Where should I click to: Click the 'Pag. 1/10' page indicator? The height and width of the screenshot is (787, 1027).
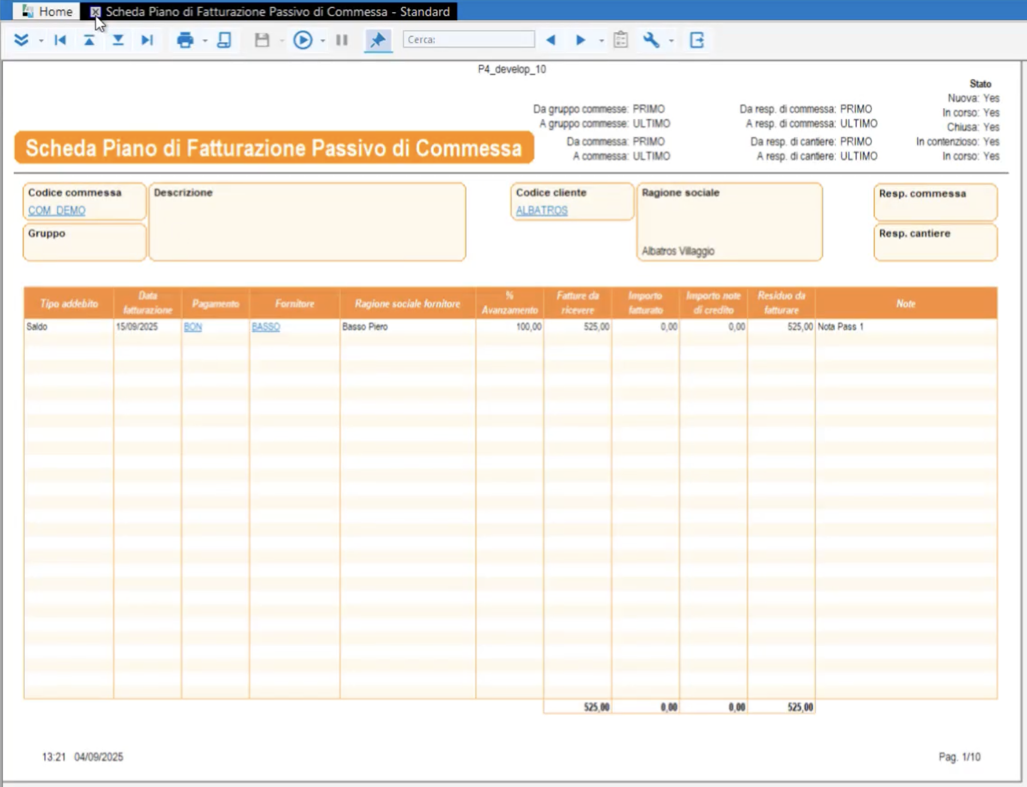pos(959,757)
